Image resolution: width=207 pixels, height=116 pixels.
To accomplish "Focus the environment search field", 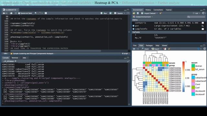I will pyautogui.click(x=196, y=17).
